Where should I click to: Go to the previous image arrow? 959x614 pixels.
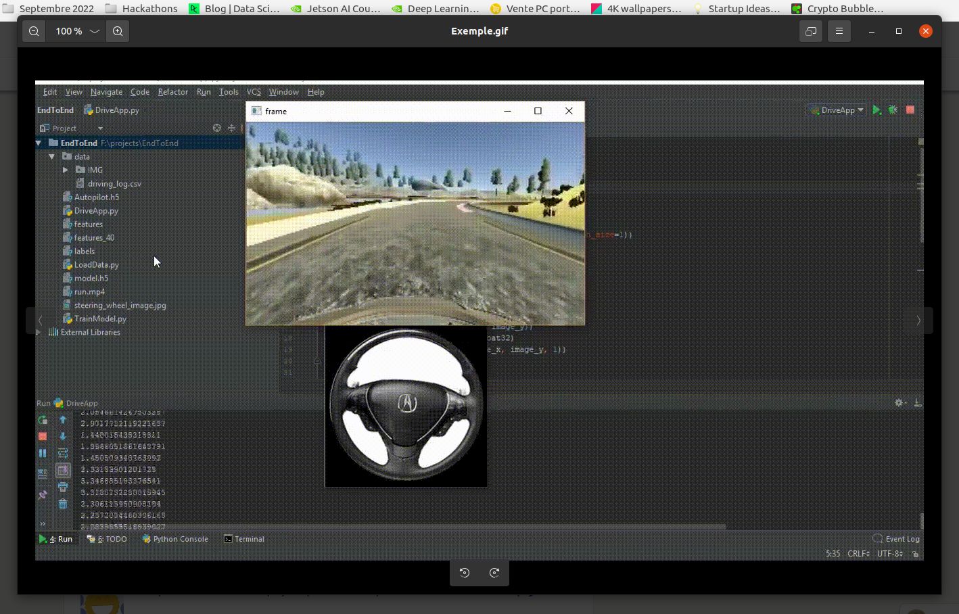click(41, 321)
